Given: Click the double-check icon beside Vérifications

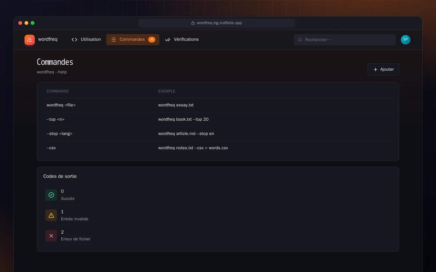Looking at the screenshot, I should (x=168, y=40).
